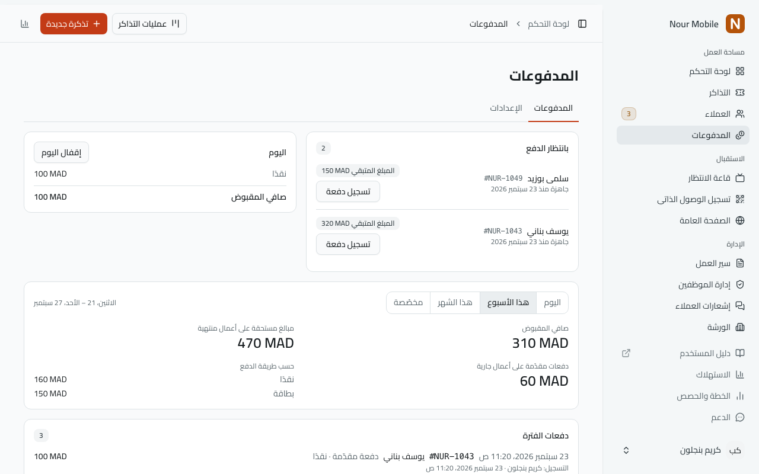
Task: Select هذا الأسبوع period filter
Action: 508,303
